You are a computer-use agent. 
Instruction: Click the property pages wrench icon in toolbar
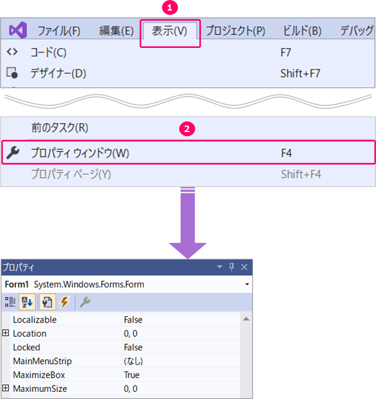coord(85,302)
